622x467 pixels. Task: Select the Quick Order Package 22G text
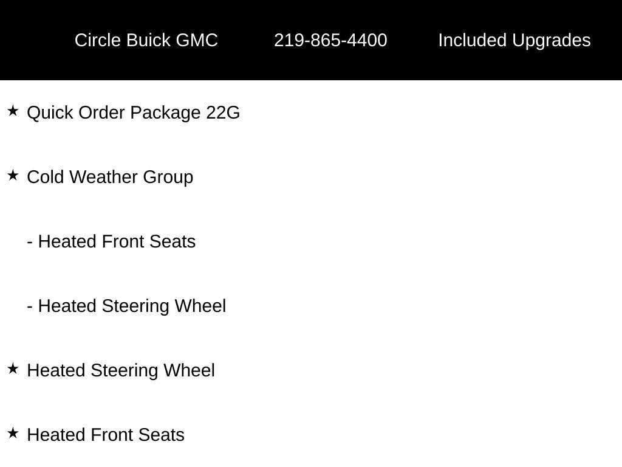tap(133, 112)
